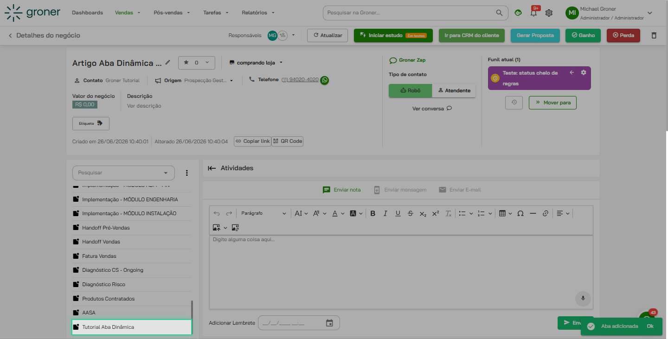Viewport: 668px width, 339px height.
Task: Expand user profile chevron
Action: tap(650, 13)
